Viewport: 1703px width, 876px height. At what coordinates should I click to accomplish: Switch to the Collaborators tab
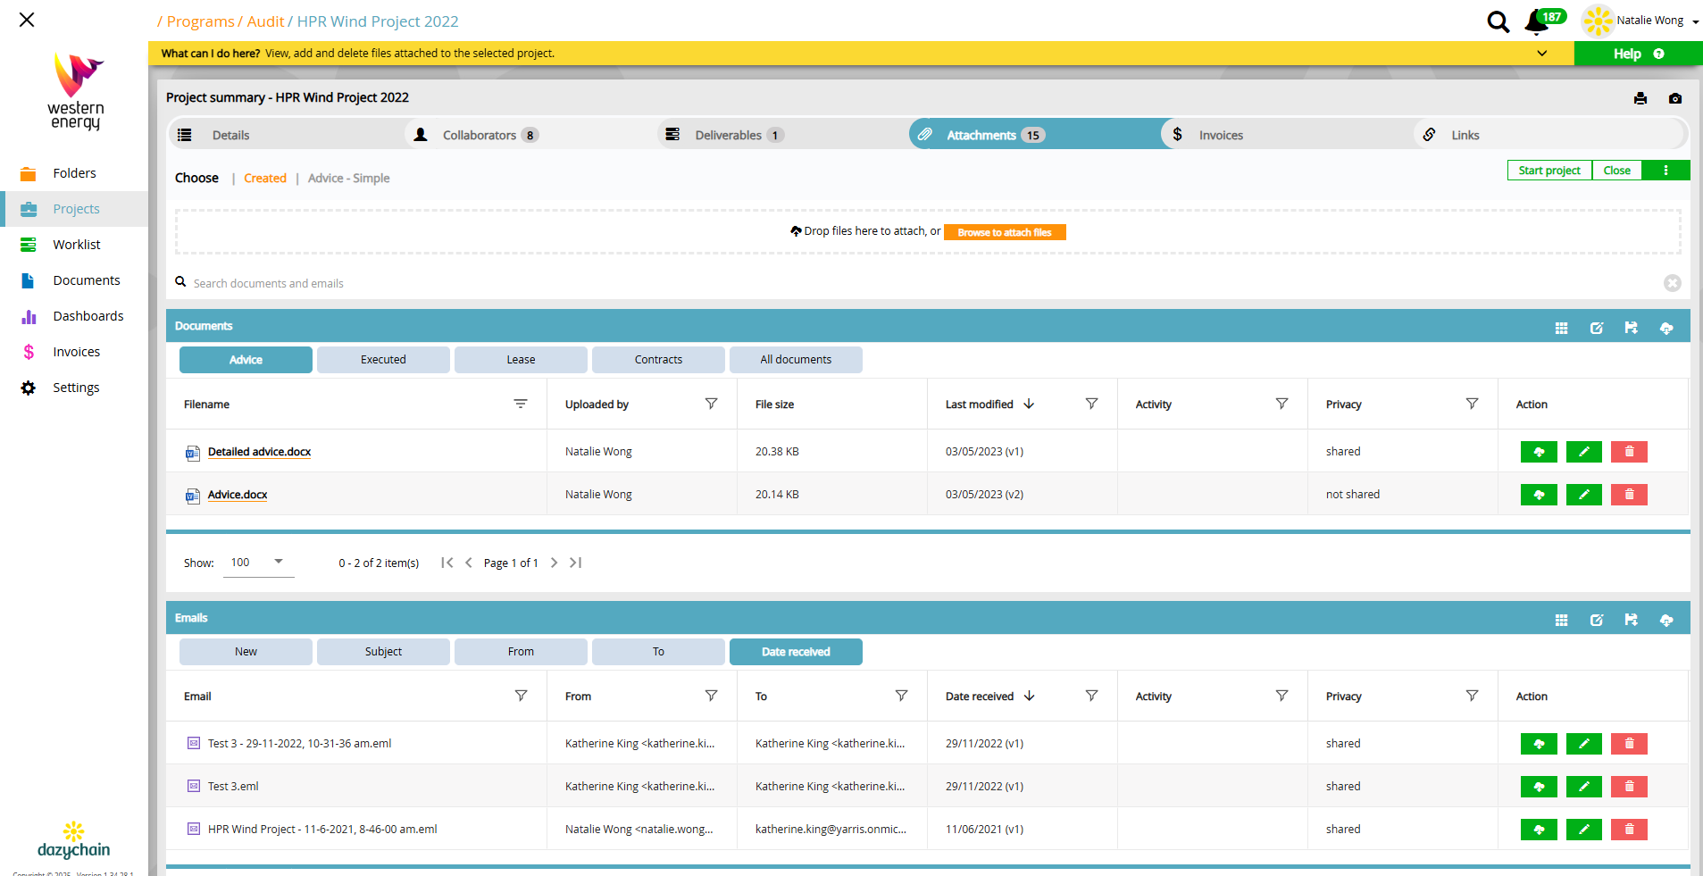point(478,135)
